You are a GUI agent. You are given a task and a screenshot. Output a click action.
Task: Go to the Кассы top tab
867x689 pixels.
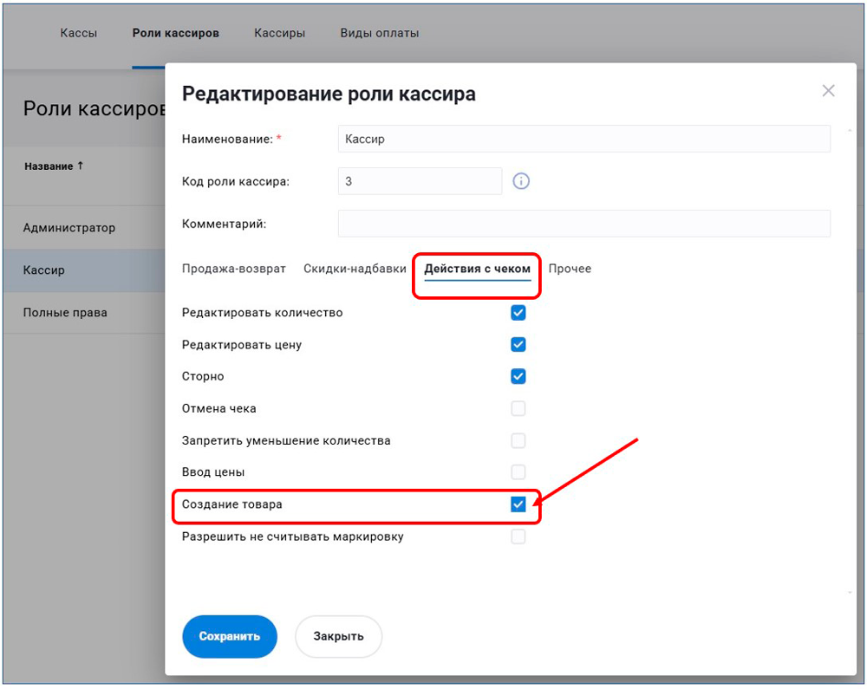[x=78, y=33]
